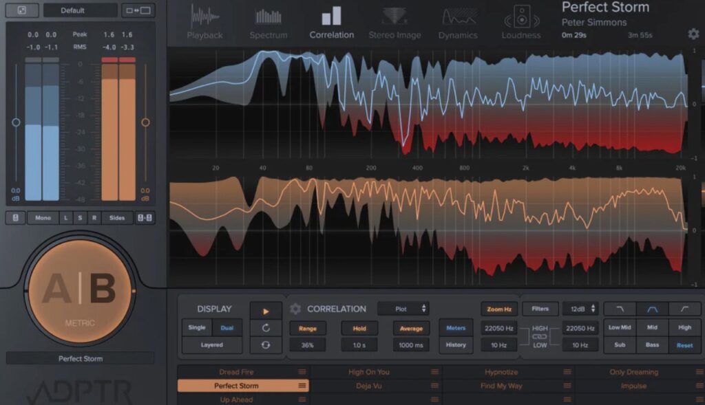Click the History button

[456, 345]
